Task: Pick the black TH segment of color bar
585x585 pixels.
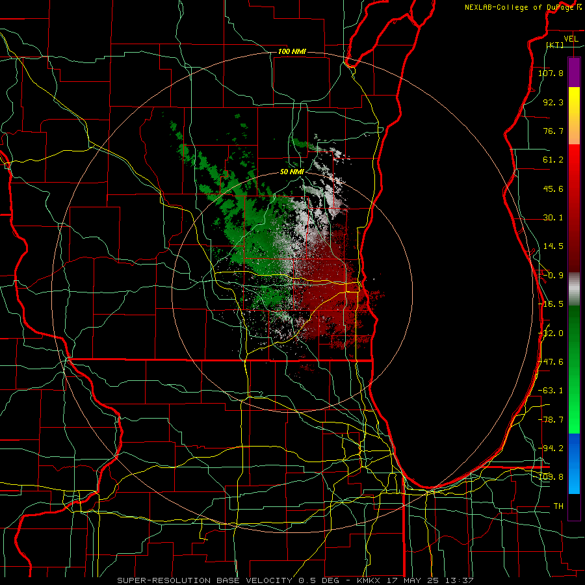Action: (574, 506)
